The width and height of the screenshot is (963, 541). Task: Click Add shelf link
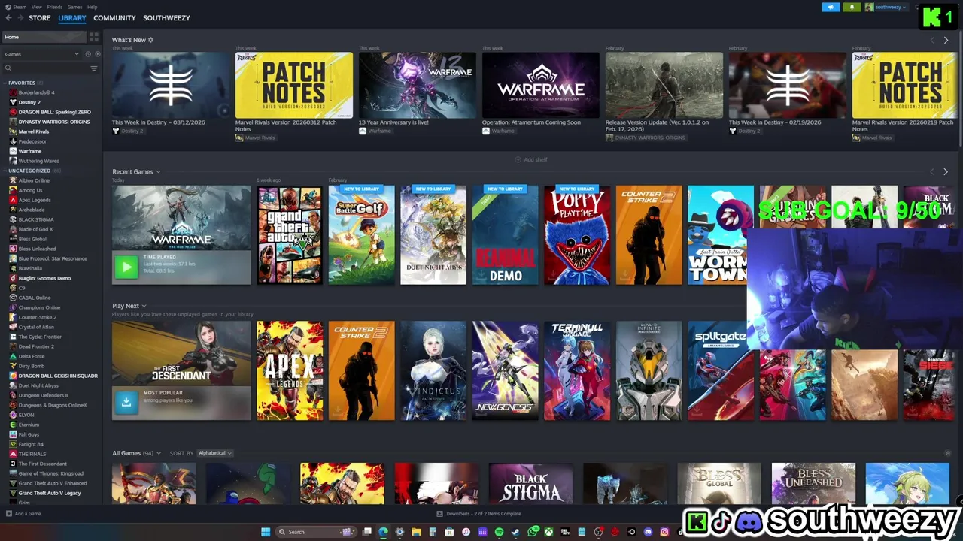pos(531,159)
